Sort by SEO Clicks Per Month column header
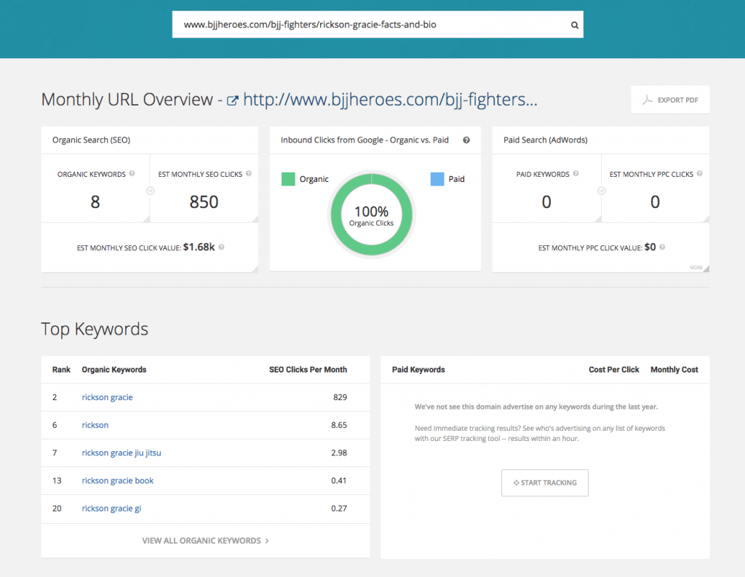Viewport: 745px width, 577px height. click(308, 370)
